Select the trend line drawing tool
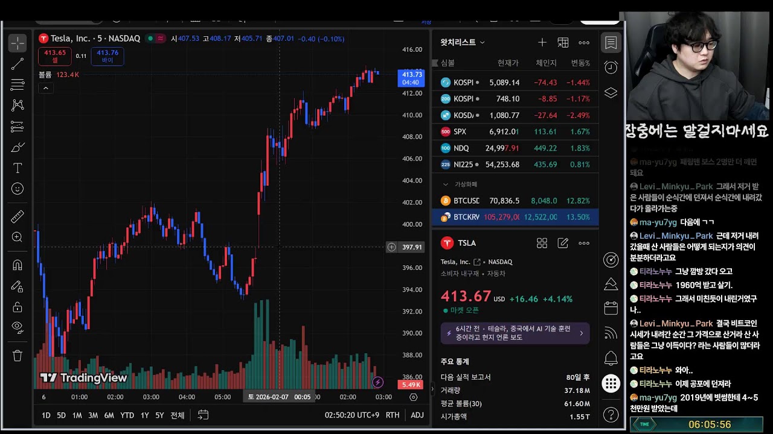Screen dimensions: 773x434 coord(18,64)
